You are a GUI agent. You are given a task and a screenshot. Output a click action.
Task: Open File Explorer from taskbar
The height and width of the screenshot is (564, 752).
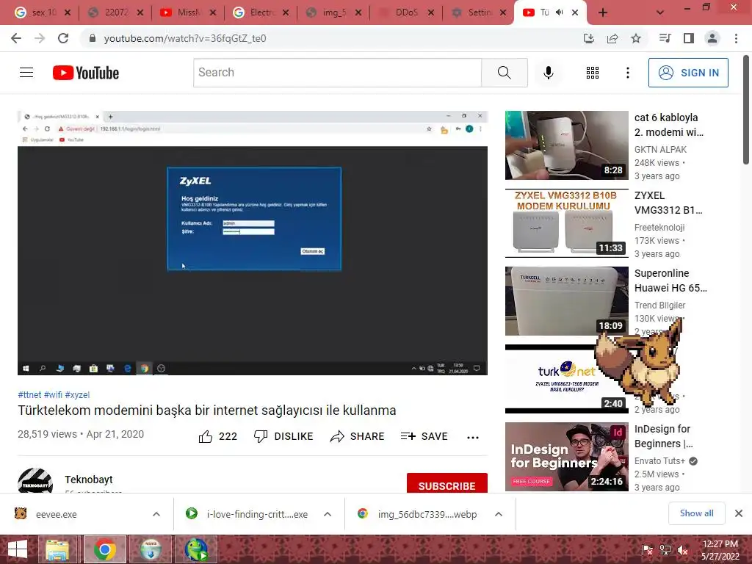(x=57, y=549)
